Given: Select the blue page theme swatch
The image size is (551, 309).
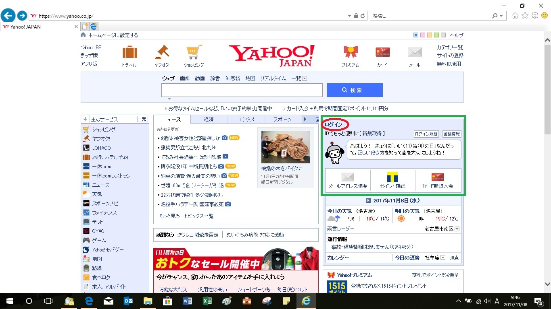Looking at the screenshot, I should (416, 35).
